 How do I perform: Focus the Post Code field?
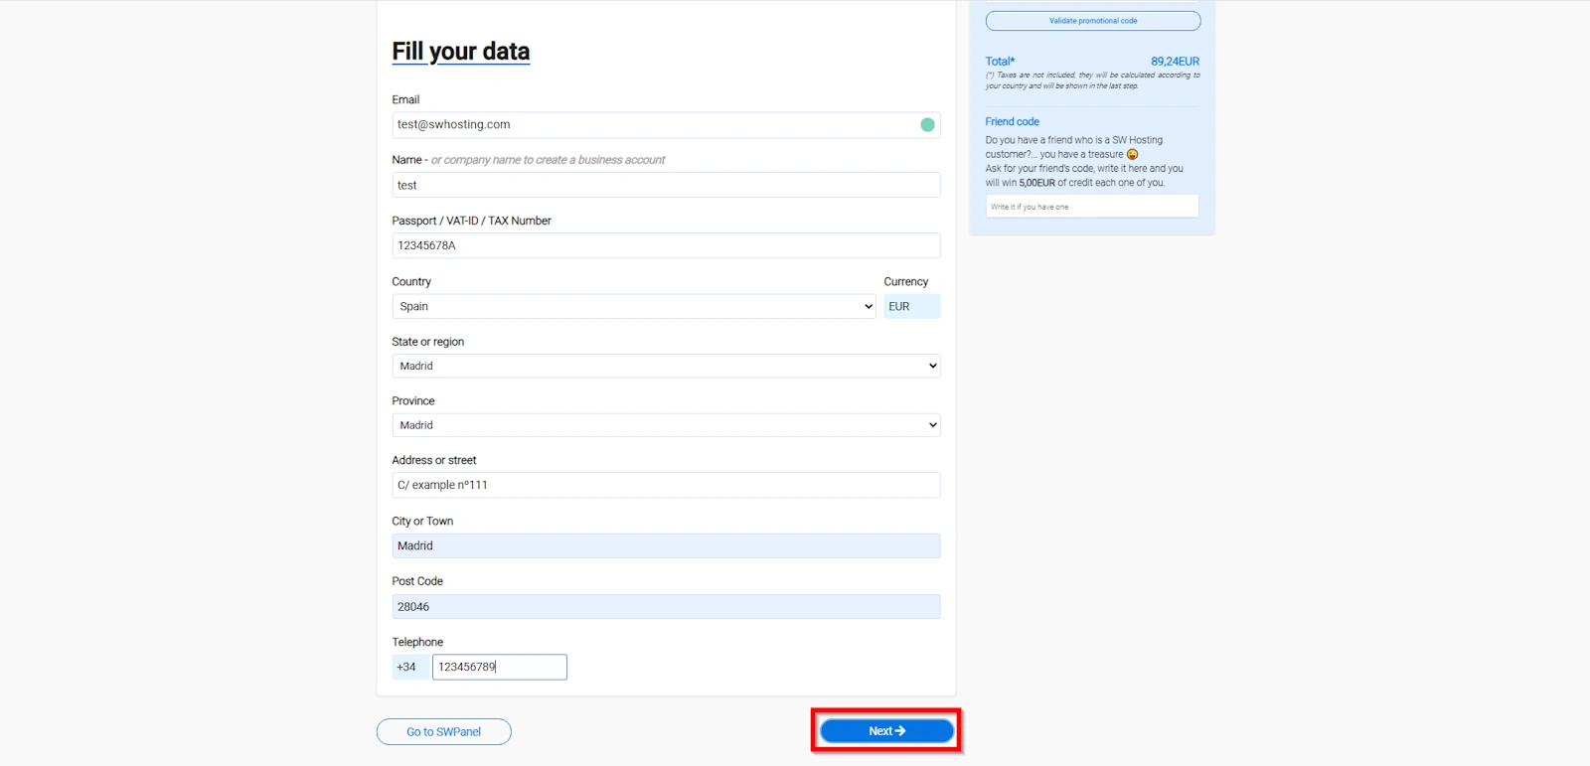(666, 607)
